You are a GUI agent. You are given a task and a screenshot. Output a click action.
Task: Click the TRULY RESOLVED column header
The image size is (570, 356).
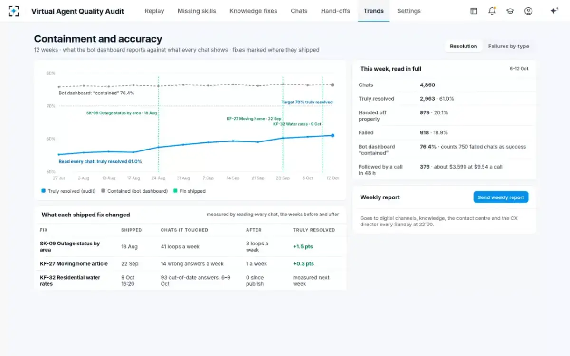click(x=314, y=230)
